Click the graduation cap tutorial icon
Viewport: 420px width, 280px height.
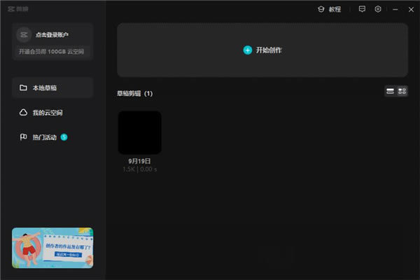pyautogui.click(x=321, y=10)
